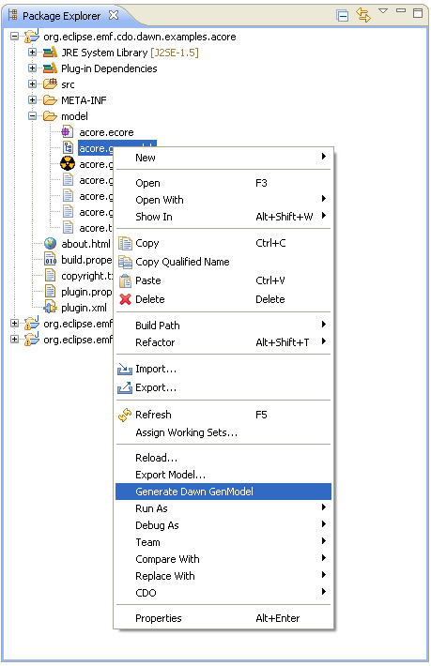Open the Show In submenu
The image size is (431, 666).
(x=223, y=217)
